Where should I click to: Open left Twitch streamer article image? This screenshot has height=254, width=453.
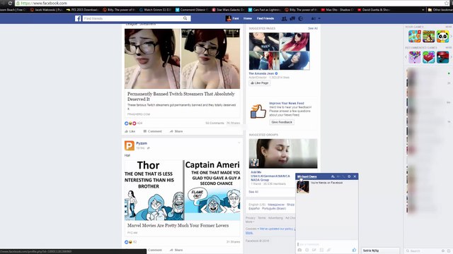tap(152, 59)
